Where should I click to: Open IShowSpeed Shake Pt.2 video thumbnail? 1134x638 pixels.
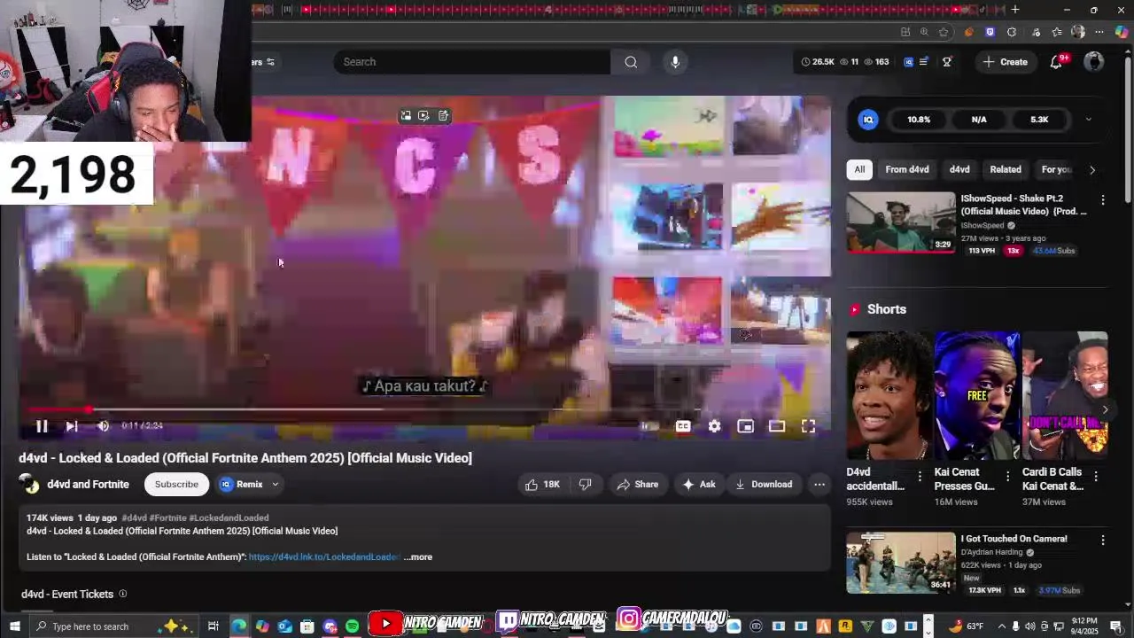pos(901,222)
